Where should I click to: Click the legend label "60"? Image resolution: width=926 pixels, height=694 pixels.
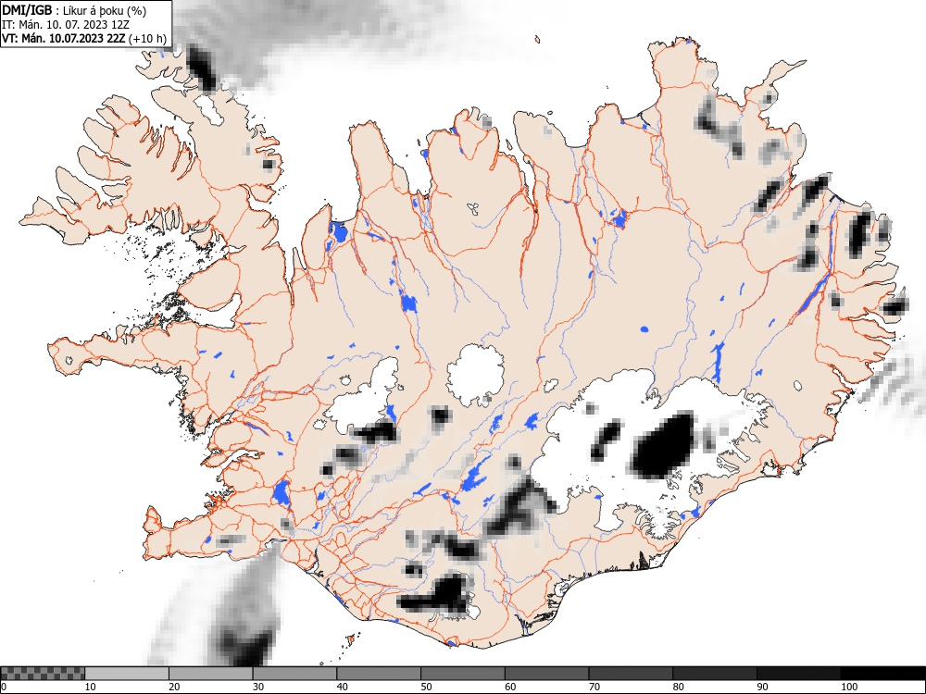coord(509,687)
